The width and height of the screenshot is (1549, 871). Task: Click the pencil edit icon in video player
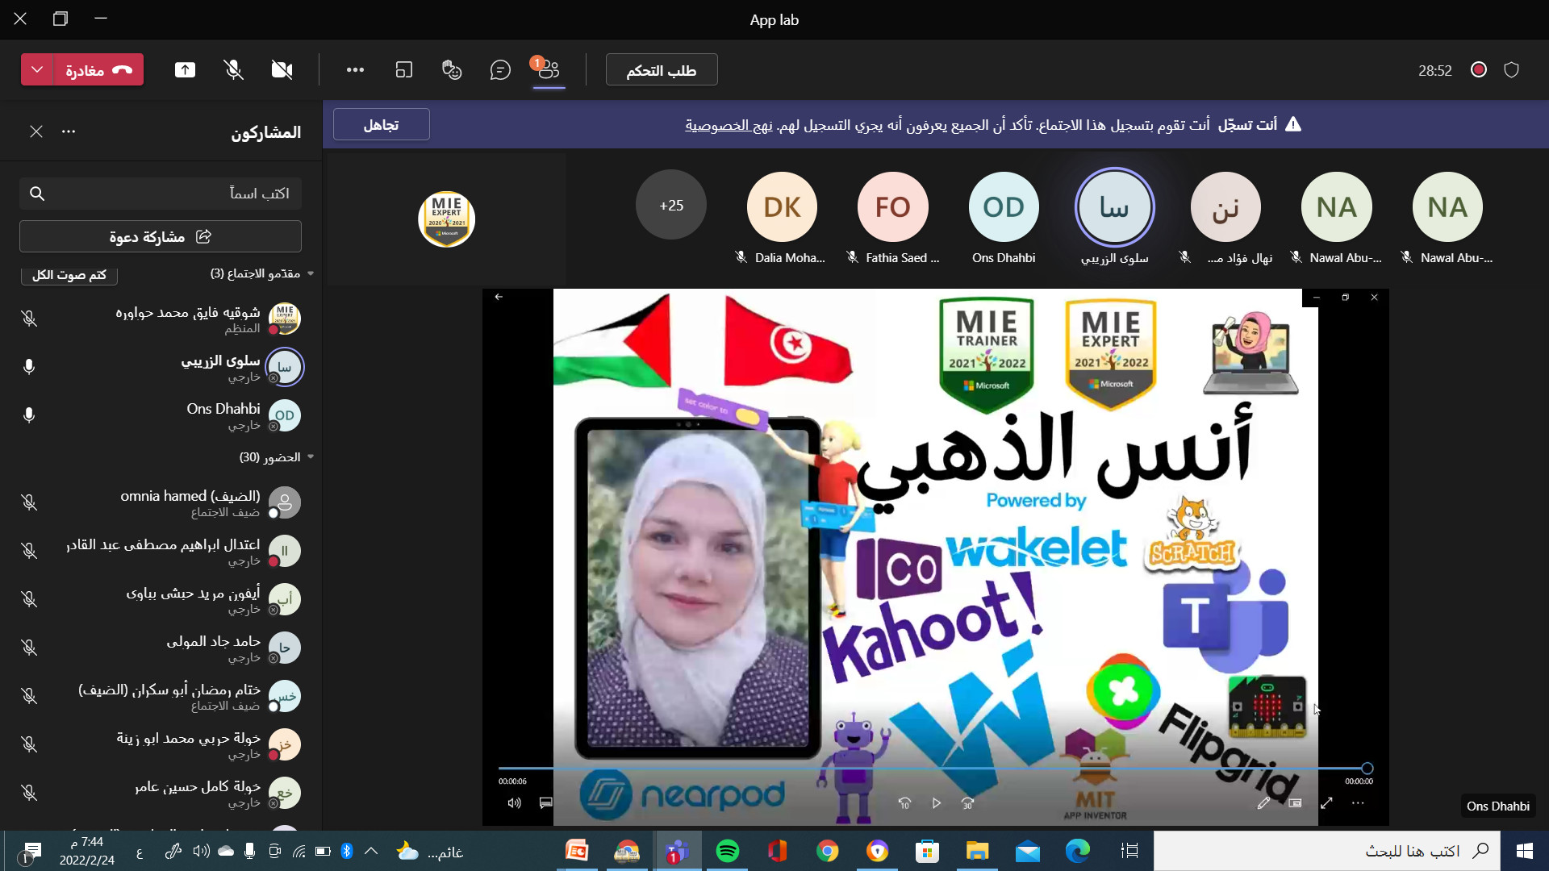click(1263, 803)
